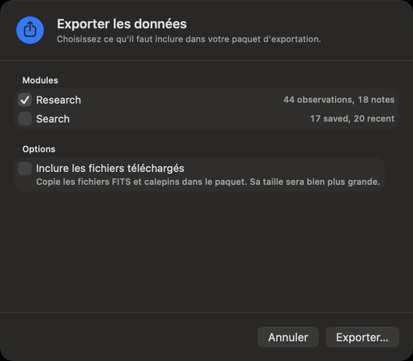Click the Exporter… button
This screenshot has height=361, width=413.
coord(362,337)
